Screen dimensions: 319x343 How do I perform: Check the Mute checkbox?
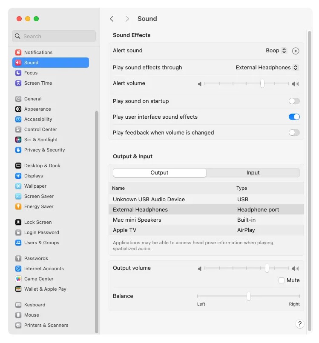[282, 280]
